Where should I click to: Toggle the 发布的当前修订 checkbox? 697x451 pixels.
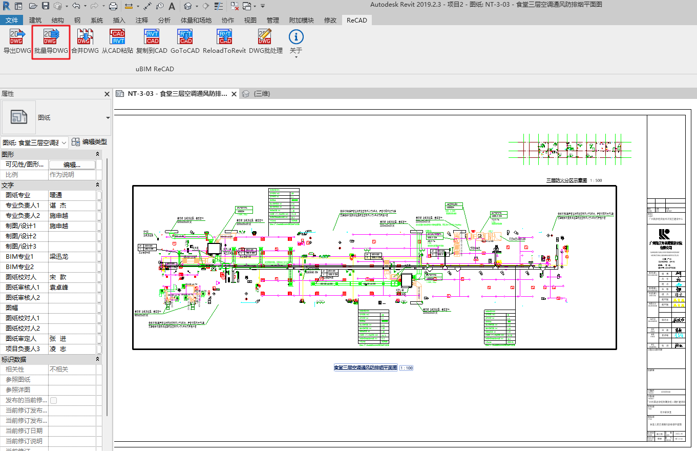[53, 400]
